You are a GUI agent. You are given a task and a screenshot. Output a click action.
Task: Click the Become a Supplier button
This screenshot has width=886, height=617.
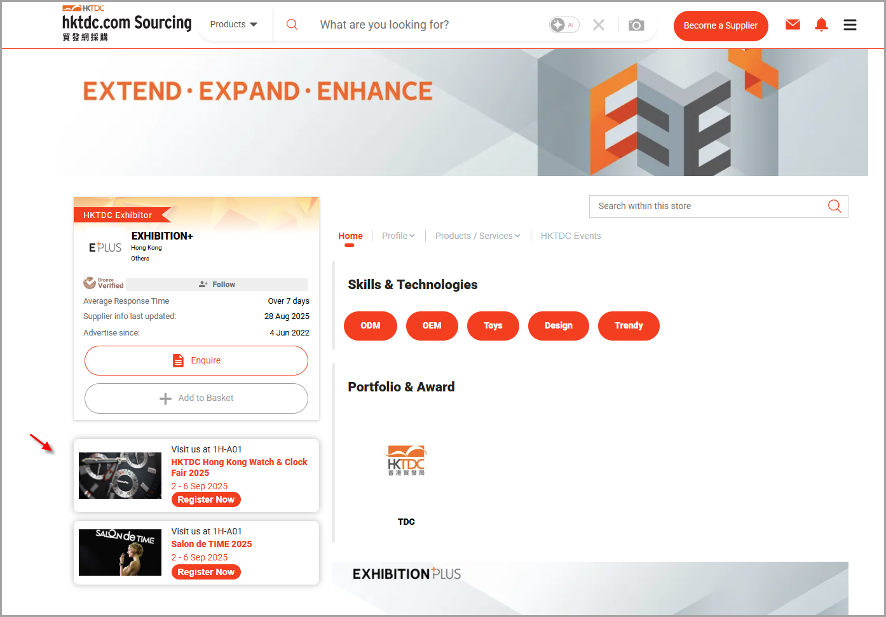(x=721, y=25)
